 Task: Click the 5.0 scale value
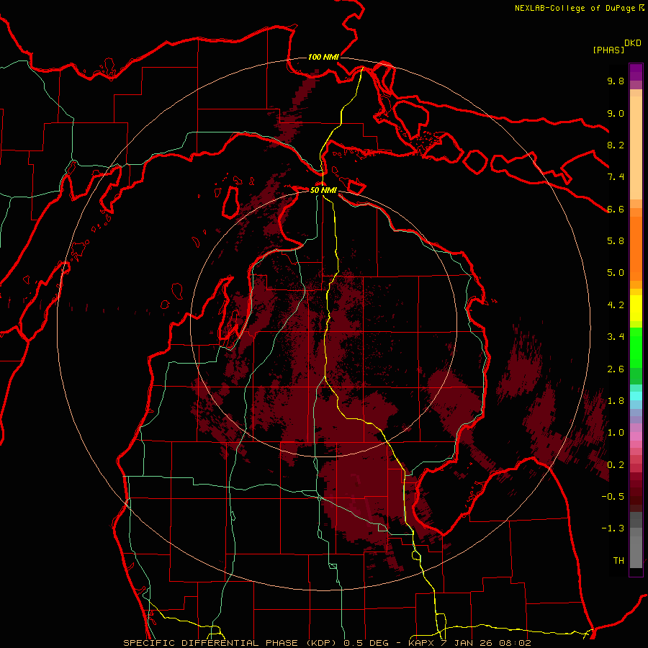click(x=616, y=273)
